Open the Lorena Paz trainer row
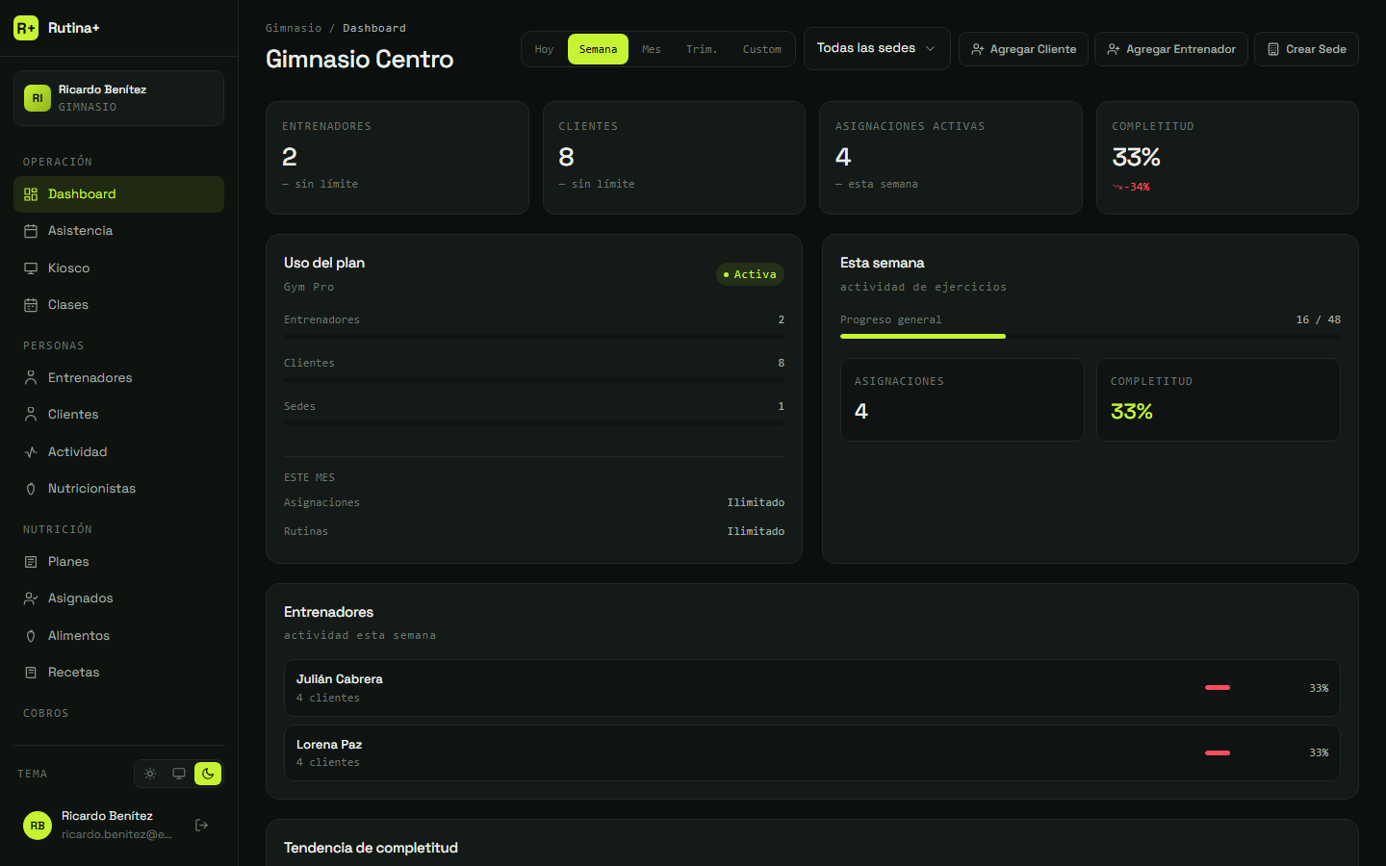This screenshot has height=866, width=1386. (x=812, y=752)
